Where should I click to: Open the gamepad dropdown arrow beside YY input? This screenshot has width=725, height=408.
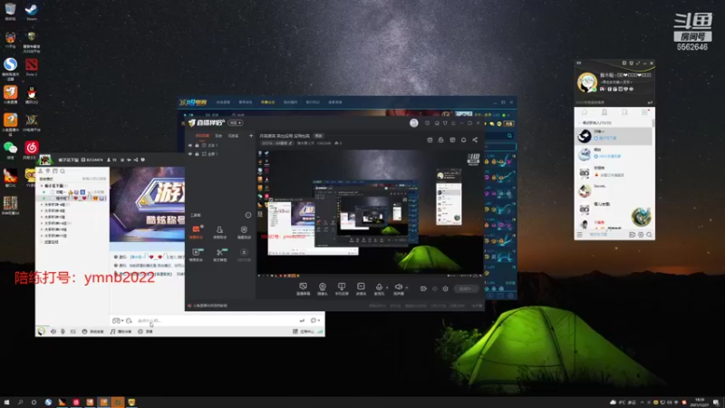click(122, 321)
